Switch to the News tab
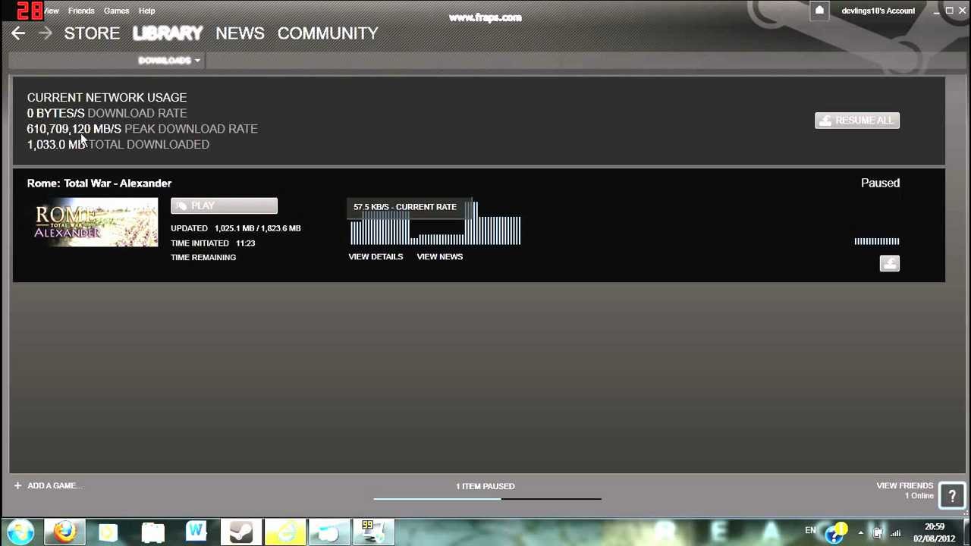 (240, 33)
